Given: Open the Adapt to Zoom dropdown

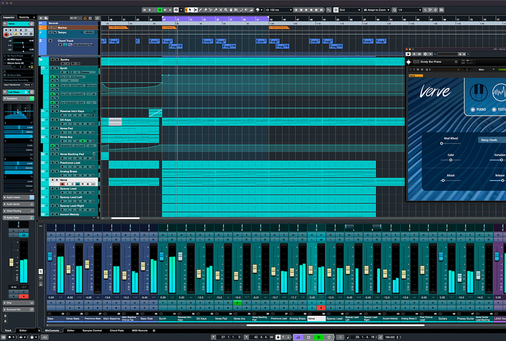Looking at the screenshot, I should pos(378,10).
